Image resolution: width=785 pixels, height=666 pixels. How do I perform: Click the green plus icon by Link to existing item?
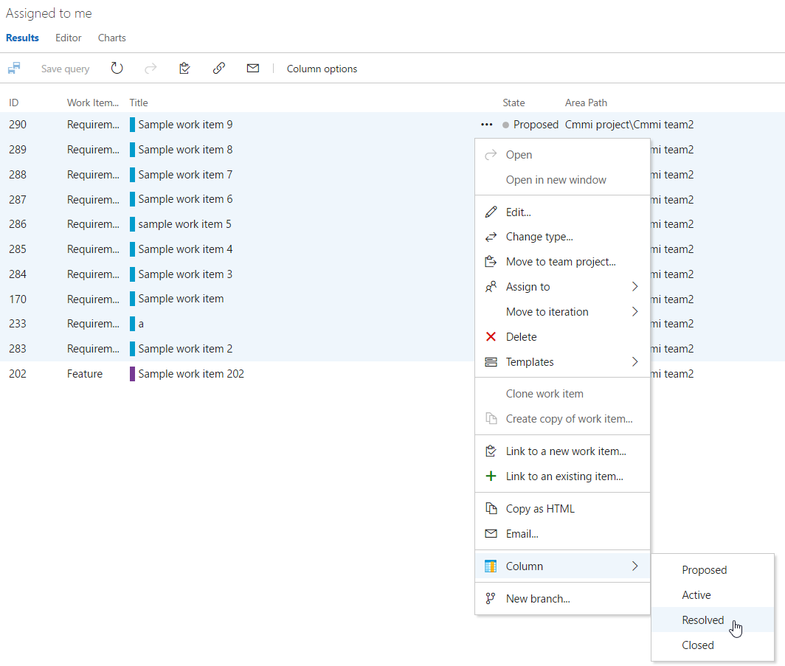click(491, 476)
